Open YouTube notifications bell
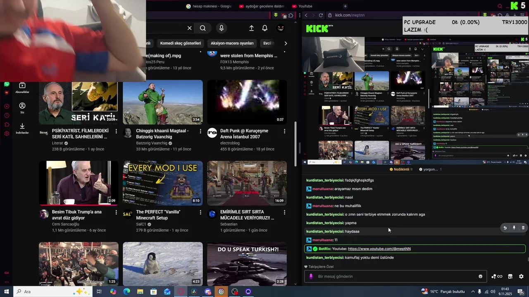The height and width of the screenshot is (297, 529). [265, 28]
